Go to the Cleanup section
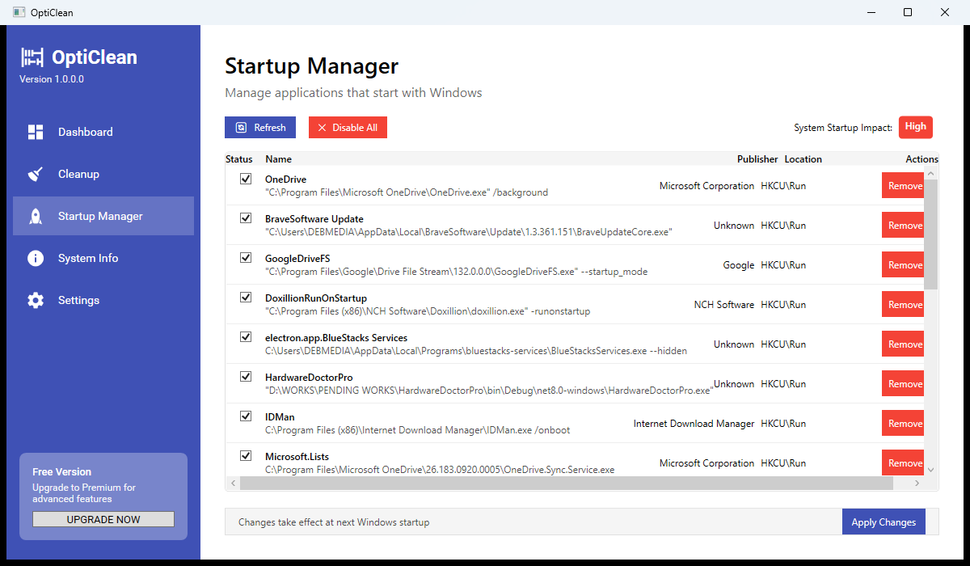Image resolution: width=970 pixels, height=566 pixels. 103,174
